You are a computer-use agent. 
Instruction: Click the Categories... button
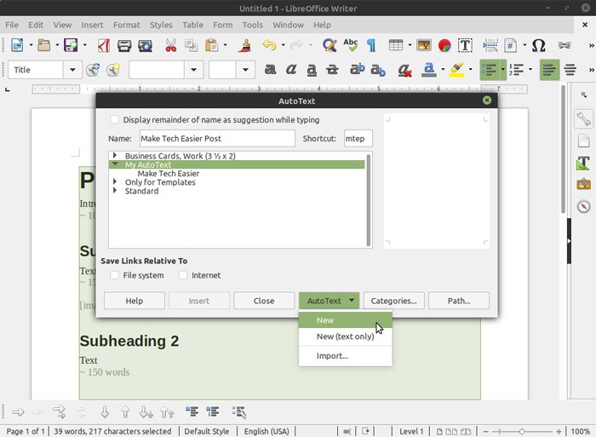click(x=393, y=301)
